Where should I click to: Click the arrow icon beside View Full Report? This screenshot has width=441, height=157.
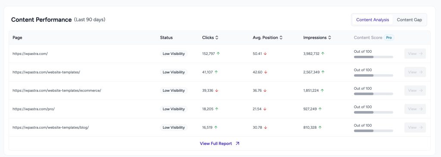click(237, 144)
